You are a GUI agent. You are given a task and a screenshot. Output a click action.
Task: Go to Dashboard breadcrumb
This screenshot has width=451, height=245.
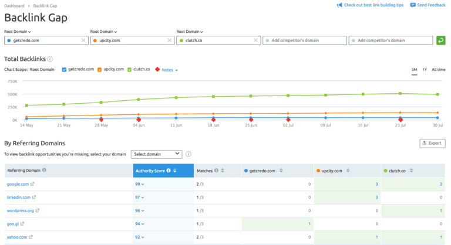click(x=14, y=6)
